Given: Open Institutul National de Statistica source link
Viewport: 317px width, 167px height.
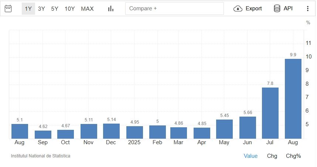Looking at the screenshot, I should [x=41, y=156].
